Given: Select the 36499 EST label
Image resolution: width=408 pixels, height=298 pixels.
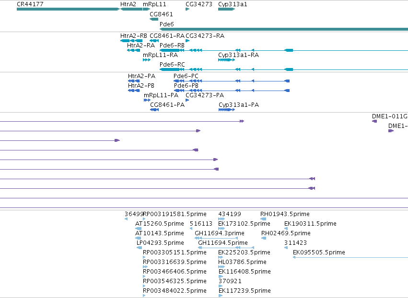Looking at the screenshot, I should pos(134,214).
